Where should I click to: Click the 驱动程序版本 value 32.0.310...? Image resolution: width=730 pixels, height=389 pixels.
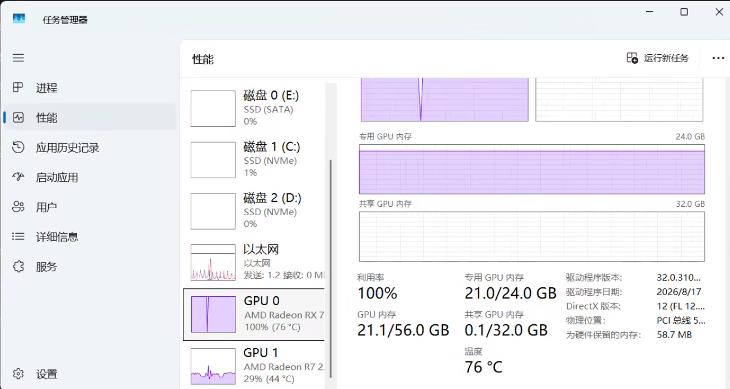(679, 277)
